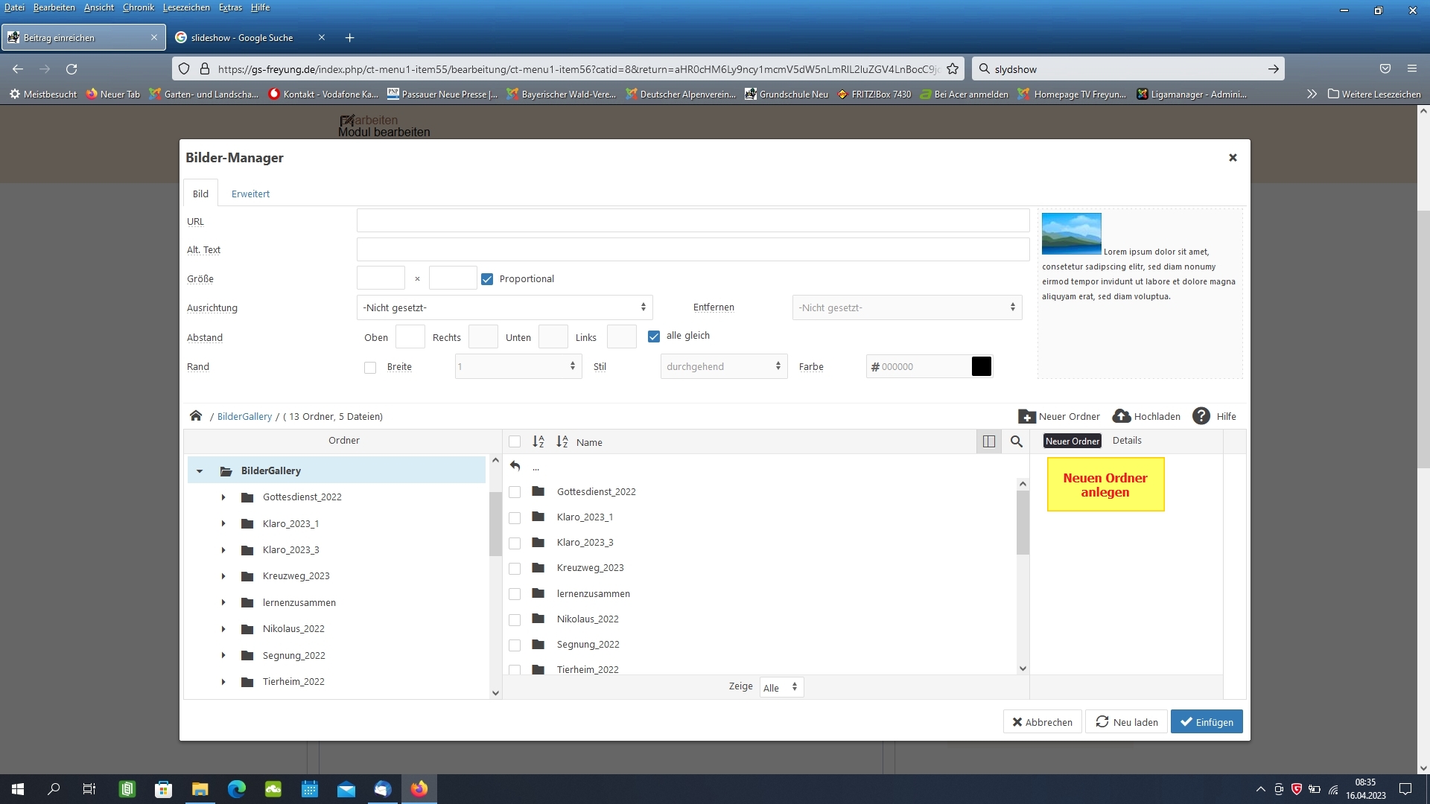Enable the Rand checkbox next to Breite
Image resolution: width=1430 pixels, height=804 pixels.
(x=370, y=367)
